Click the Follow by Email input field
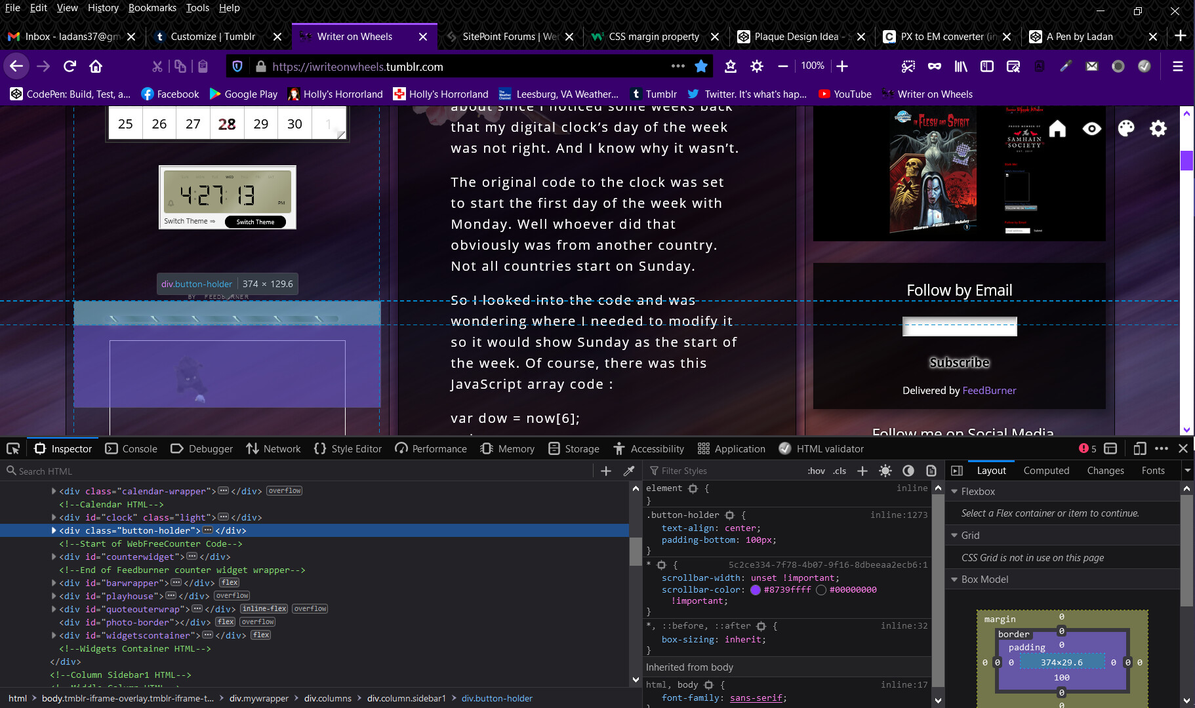1195x708 pixels. 960,326
